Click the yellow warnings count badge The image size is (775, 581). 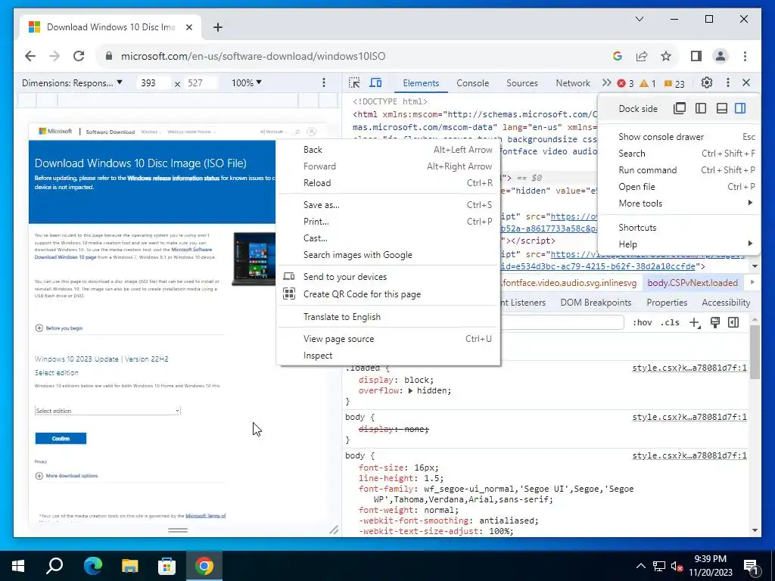click(648, 83)
